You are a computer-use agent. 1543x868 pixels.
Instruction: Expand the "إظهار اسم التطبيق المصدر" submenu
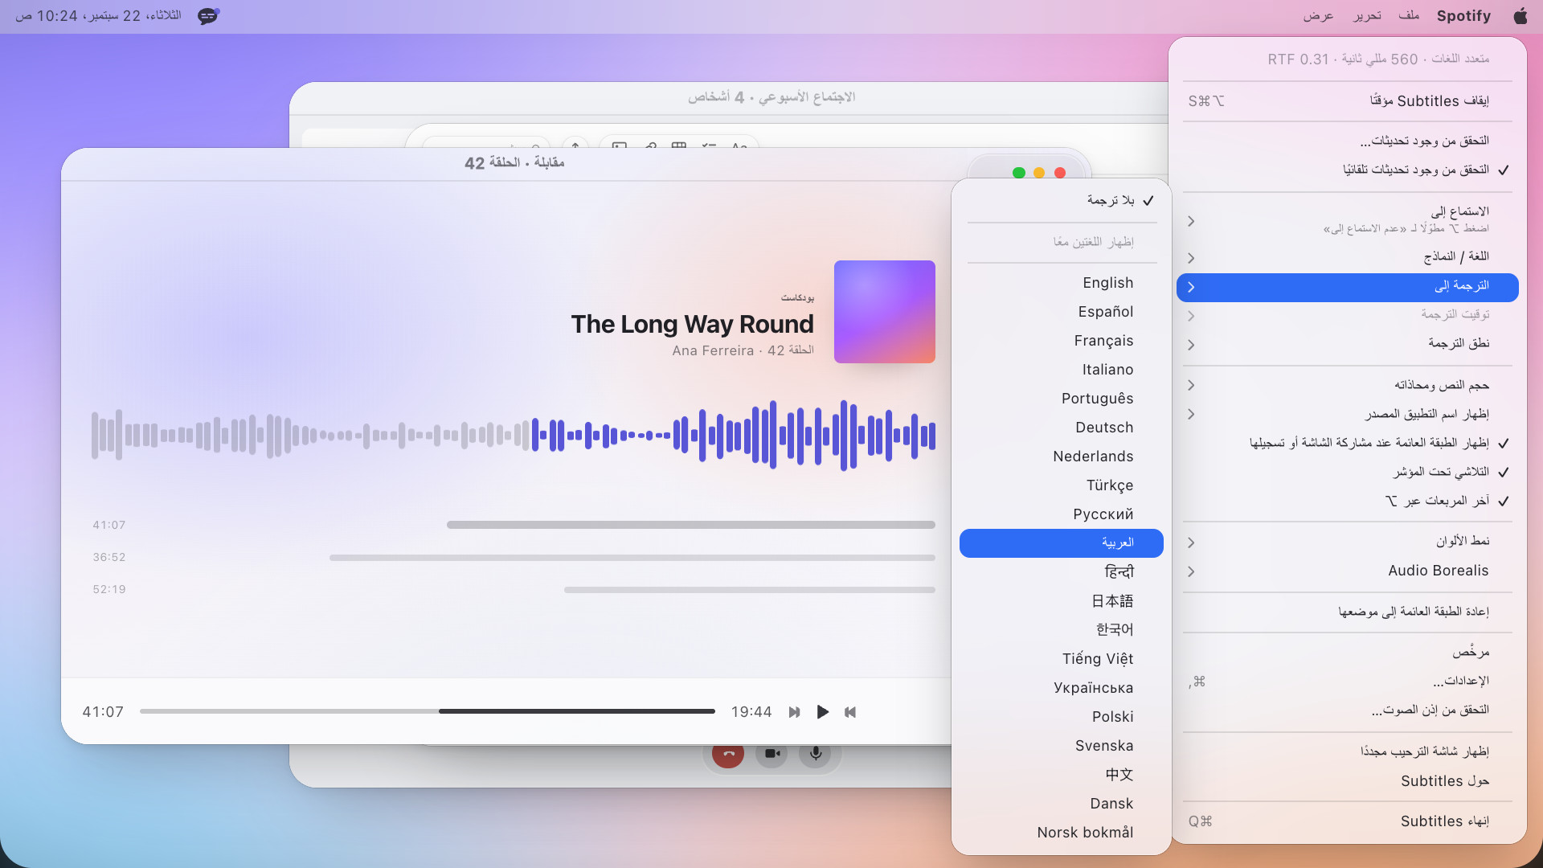pos(1348,415)
